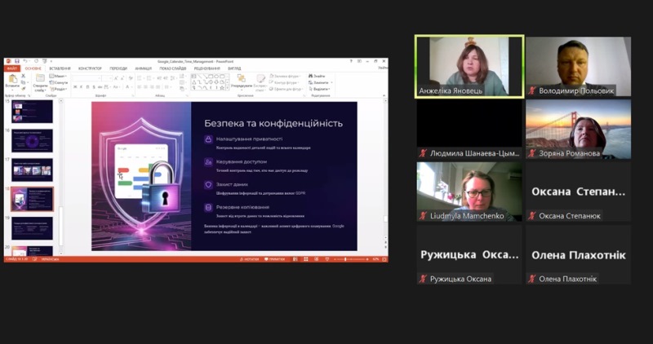
Task: Click the Save icon in quick access toolbar
Action: tap(16, 61)
